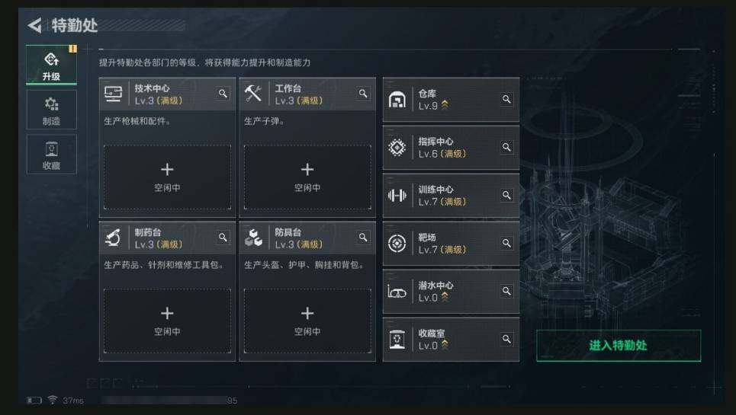Click the 仓库 upgrade chevron arrows
This screenshot has height=415, width=736.
click(x=445, y=106)
